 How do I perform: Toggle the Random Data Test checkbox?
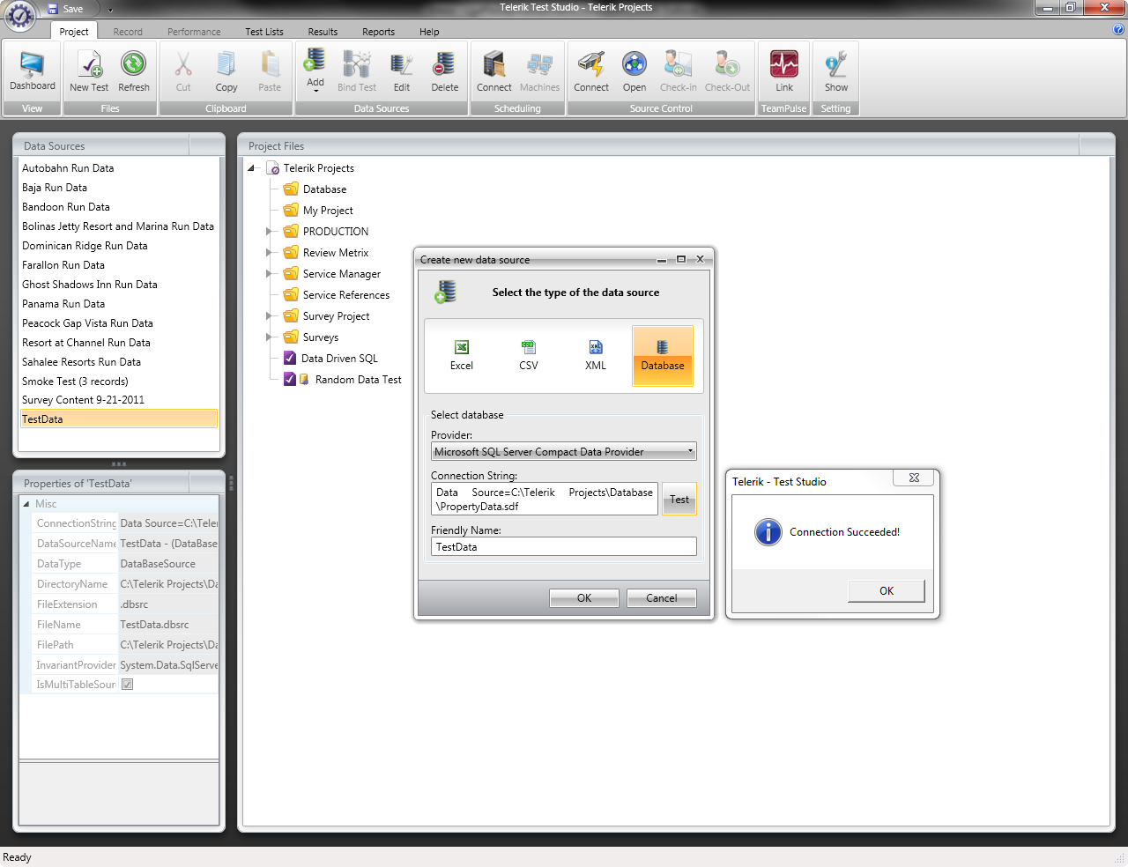click(290, 379)
